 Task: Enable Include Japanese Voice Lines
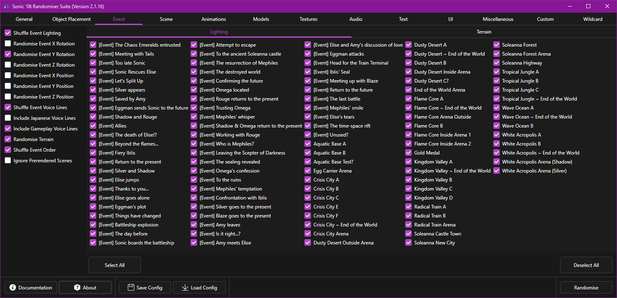[8, 118]
